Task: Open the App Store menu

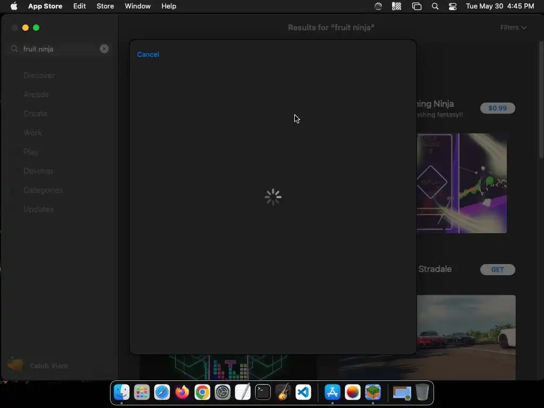Action: (x=45, y=6)
